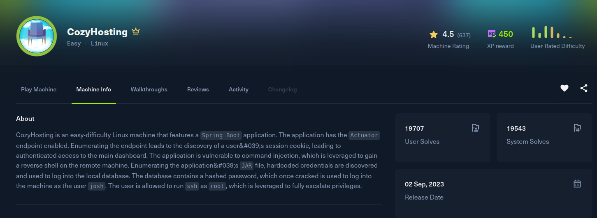Favorite the machine with heart icon
The image size is (597, 218).
click(564, 88)
